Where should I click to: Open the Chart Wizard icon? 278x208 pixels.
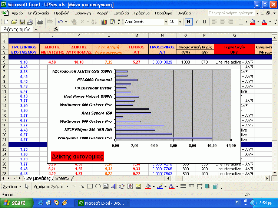pyautogui.click(x=104, y=22)
